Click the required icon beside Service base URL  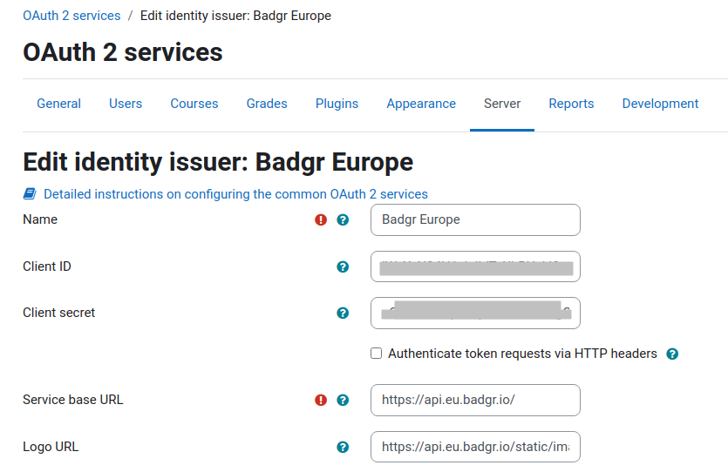click(321, 400)
